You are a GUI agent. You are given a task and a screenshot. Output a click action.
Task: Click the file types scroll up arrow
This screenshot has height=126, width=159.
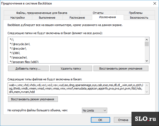[147, 85]
